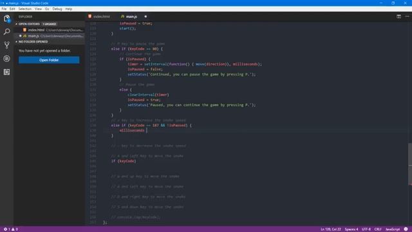Click 'You have not yet opened a folder' text

coord(44,50)
